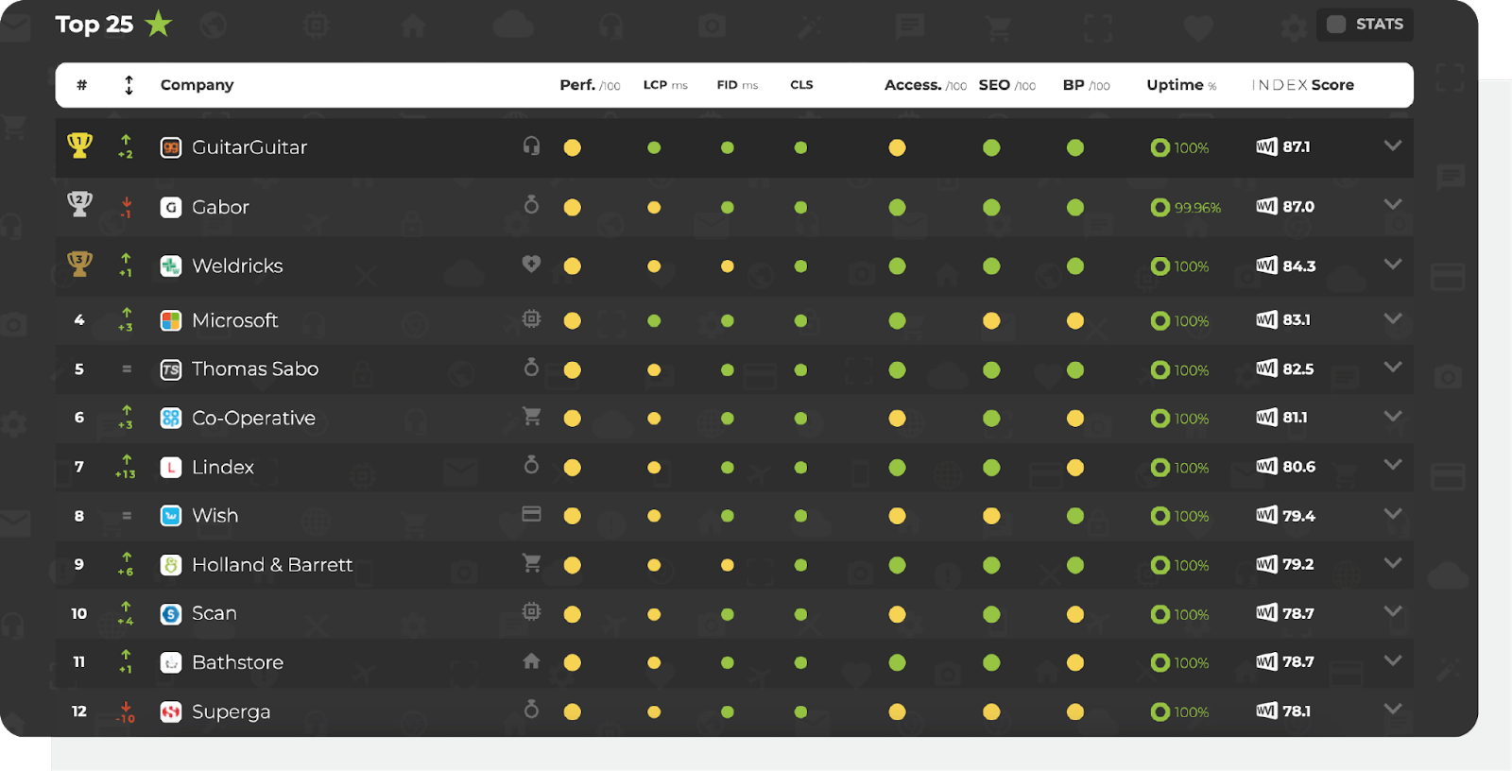Click GuitarGuitar performance yellow indicator dot
The height and width of the screenshot is (771, 1512).
[x=573, y=147]
